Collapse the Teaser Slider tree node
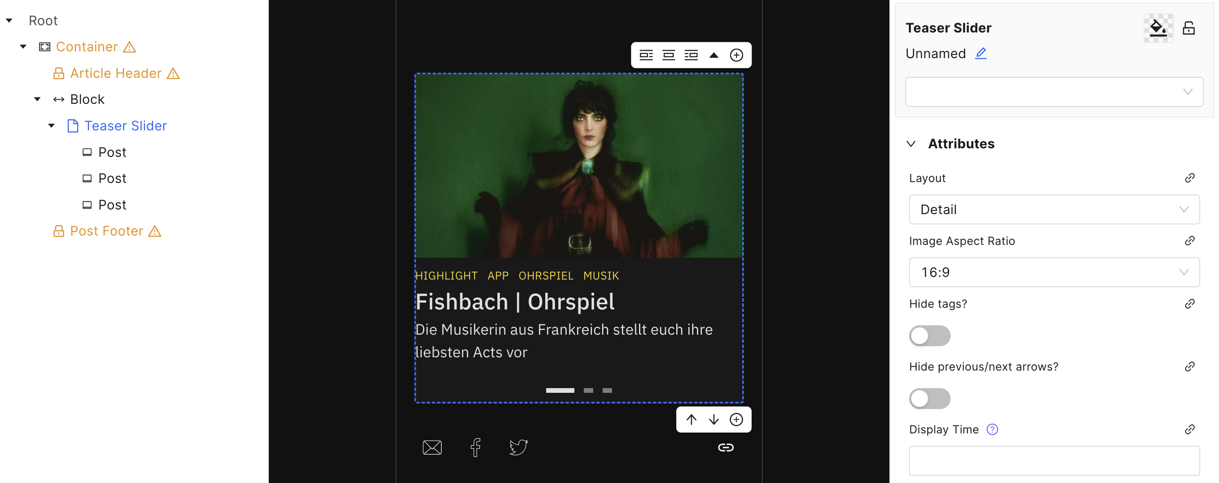Viewport: 1219px width, 483px height. pyautogui.click(x=52, y=126)
